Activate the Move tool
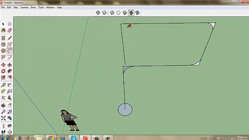 point(4,65)
